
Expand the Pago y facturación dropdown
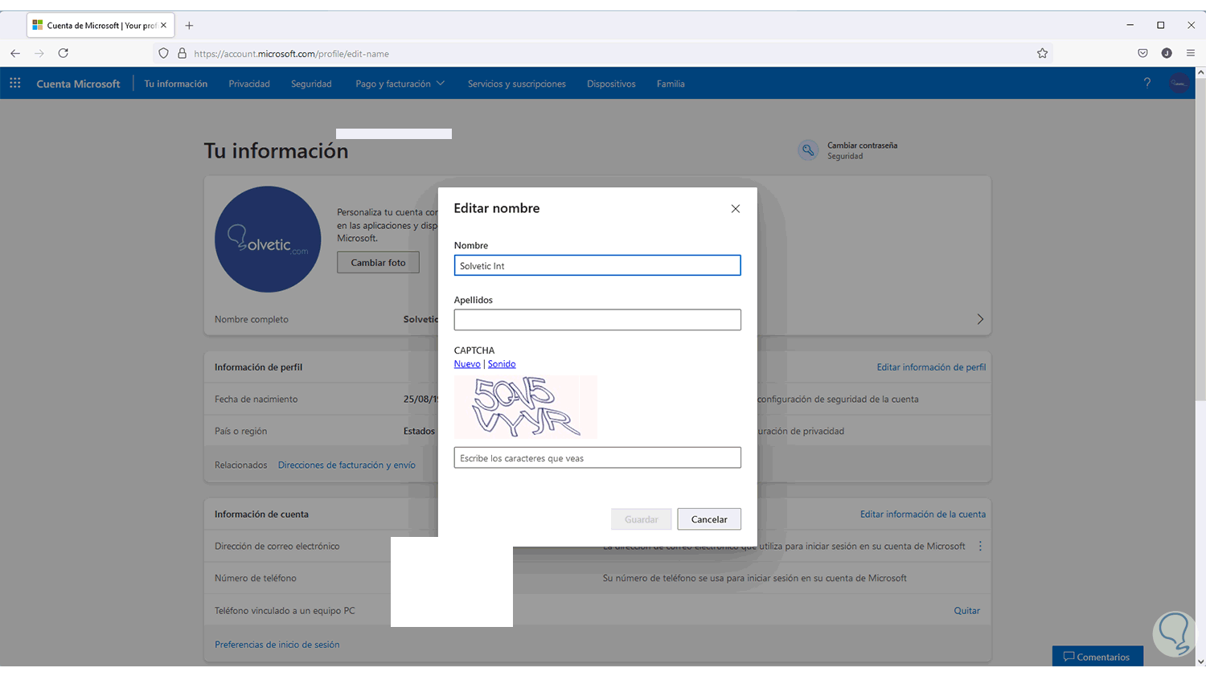(x=400, y=84)
